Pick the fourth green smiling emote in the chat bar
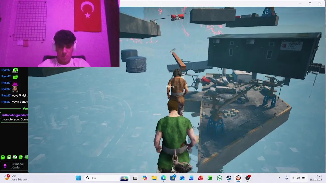This screenshot has height=183, width=326. 21,157
